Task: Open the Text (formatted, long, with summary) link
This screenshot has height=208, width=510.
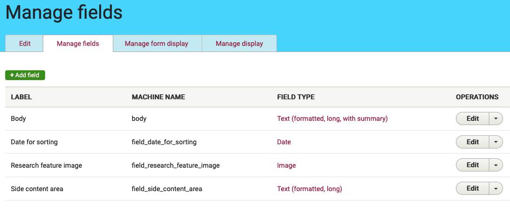Action: (332, 119)
